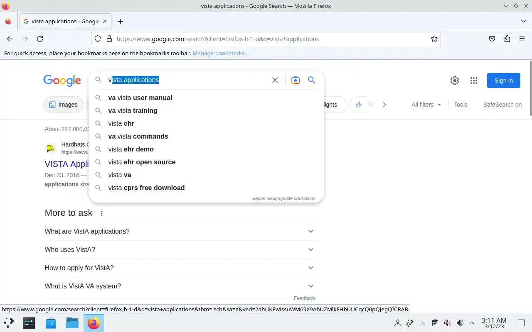Viewport: 532px width, 332px height.
Task: Select suggestion 'vista va'
Action: point(206,175)
